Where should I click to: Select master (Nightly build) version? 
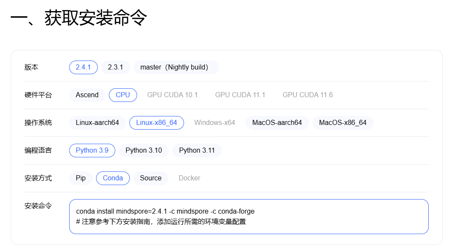(x=176, y=67)
